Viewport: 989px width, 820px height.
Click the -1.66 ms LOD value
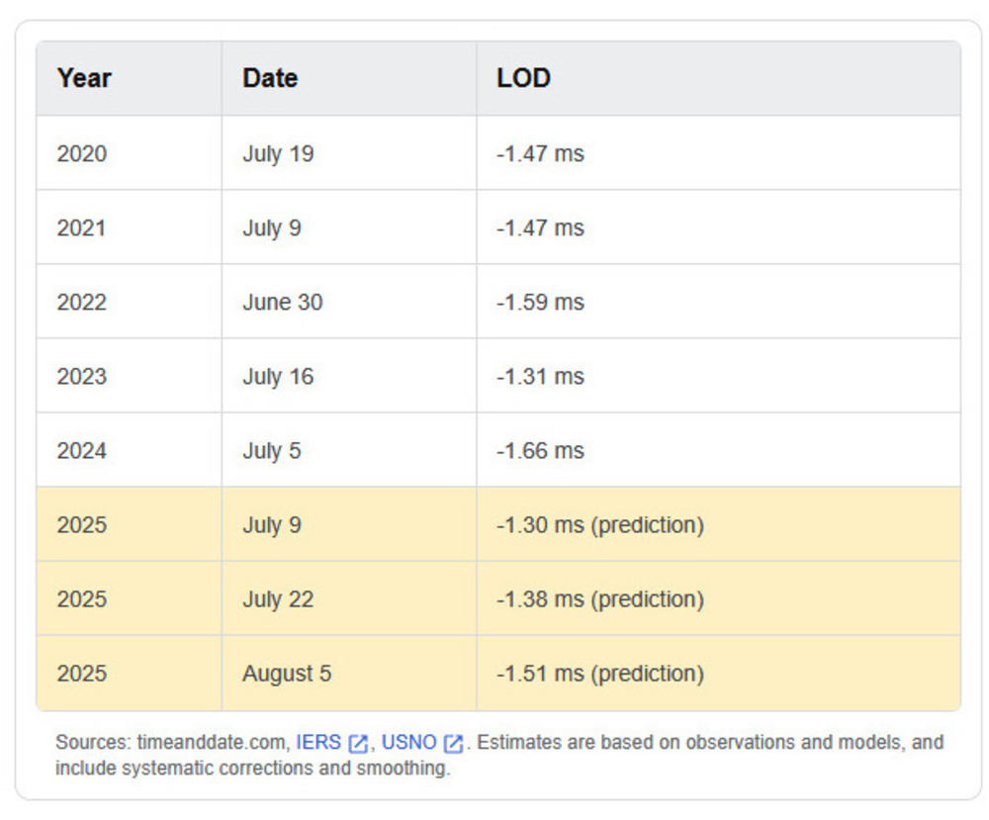[540, 450]
